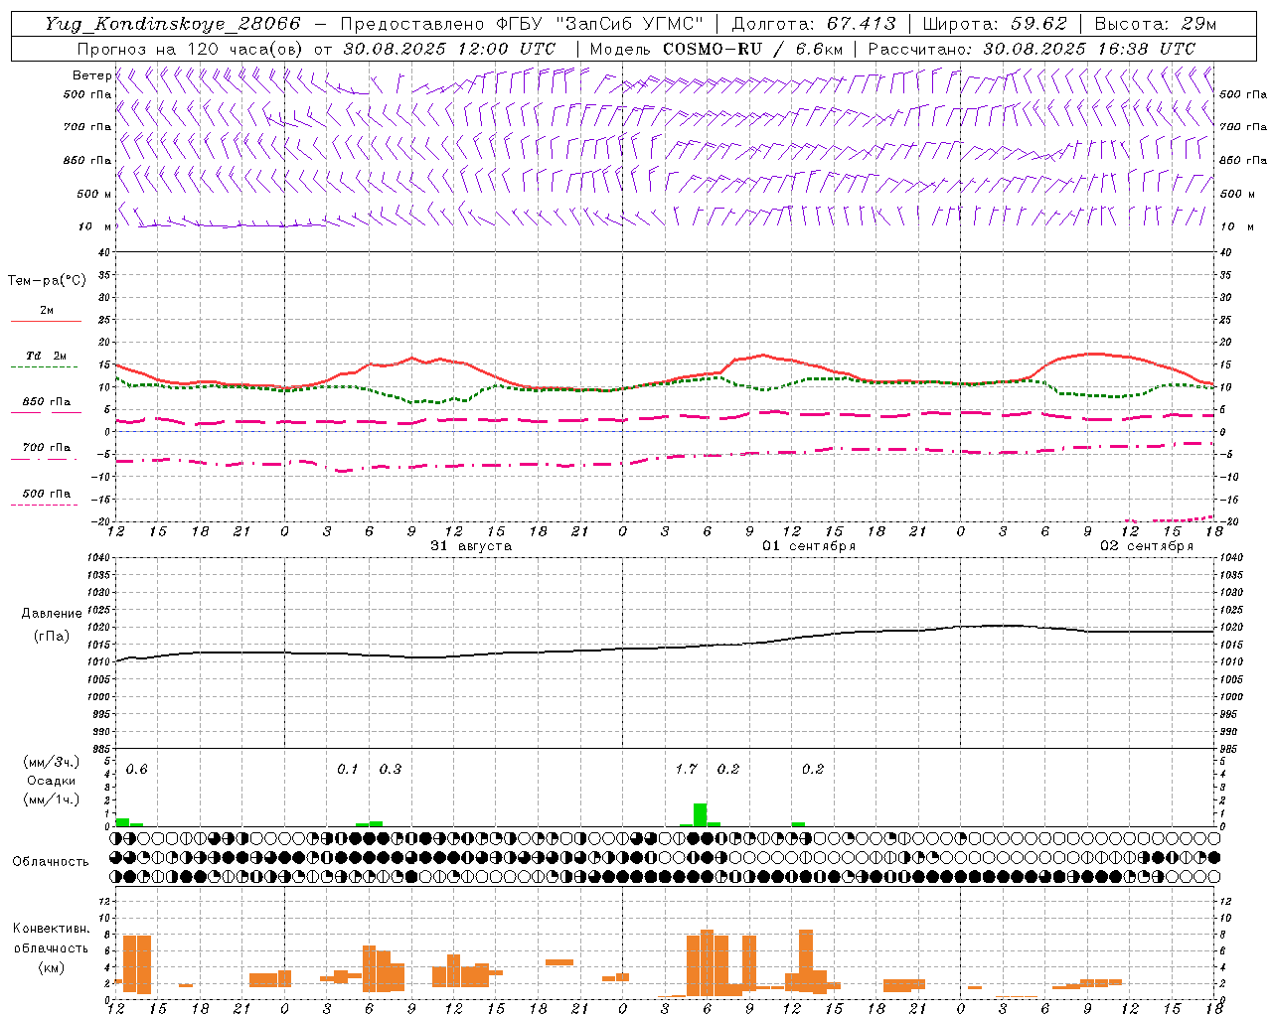Click the model name COSMO-RU / 6.6км
1272x1017 pixels.
[753, 49]
